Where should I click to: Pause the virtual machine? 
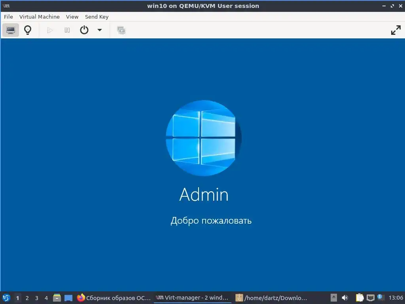point(67,30)
